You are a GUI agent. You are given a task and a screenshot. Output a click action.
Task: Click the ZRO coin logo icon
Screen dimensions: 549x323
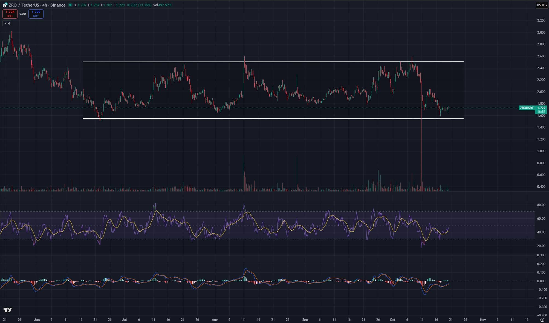click(x=5, y=5)
